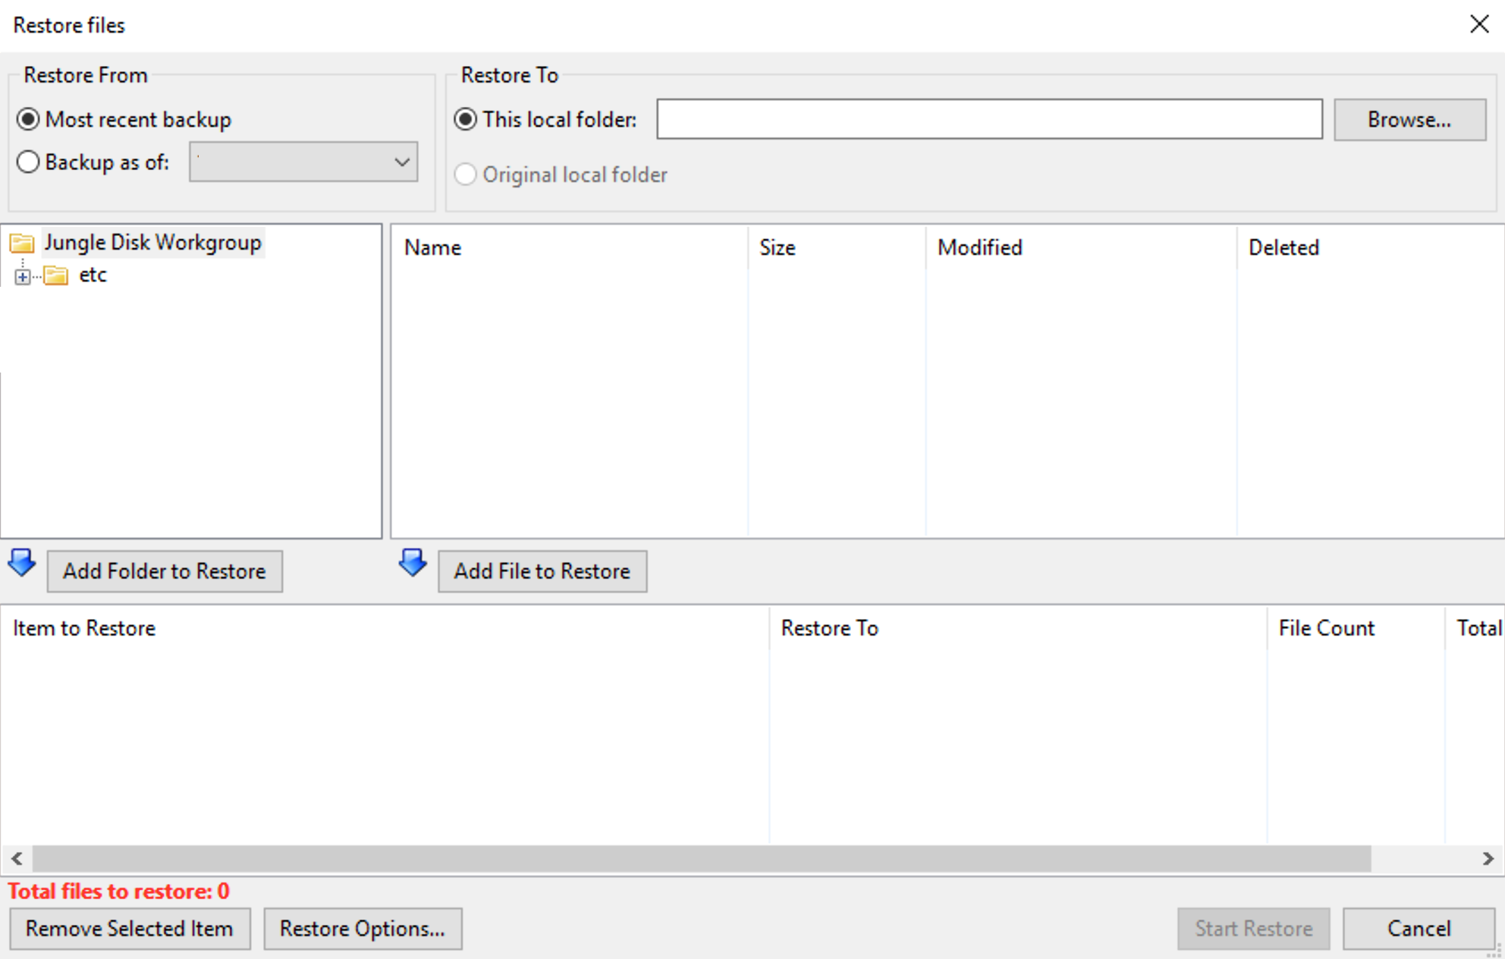Click the Total files to restore status text
Image resolution: width=1505 pixels, height=959 pixels.
pos(119,891)
